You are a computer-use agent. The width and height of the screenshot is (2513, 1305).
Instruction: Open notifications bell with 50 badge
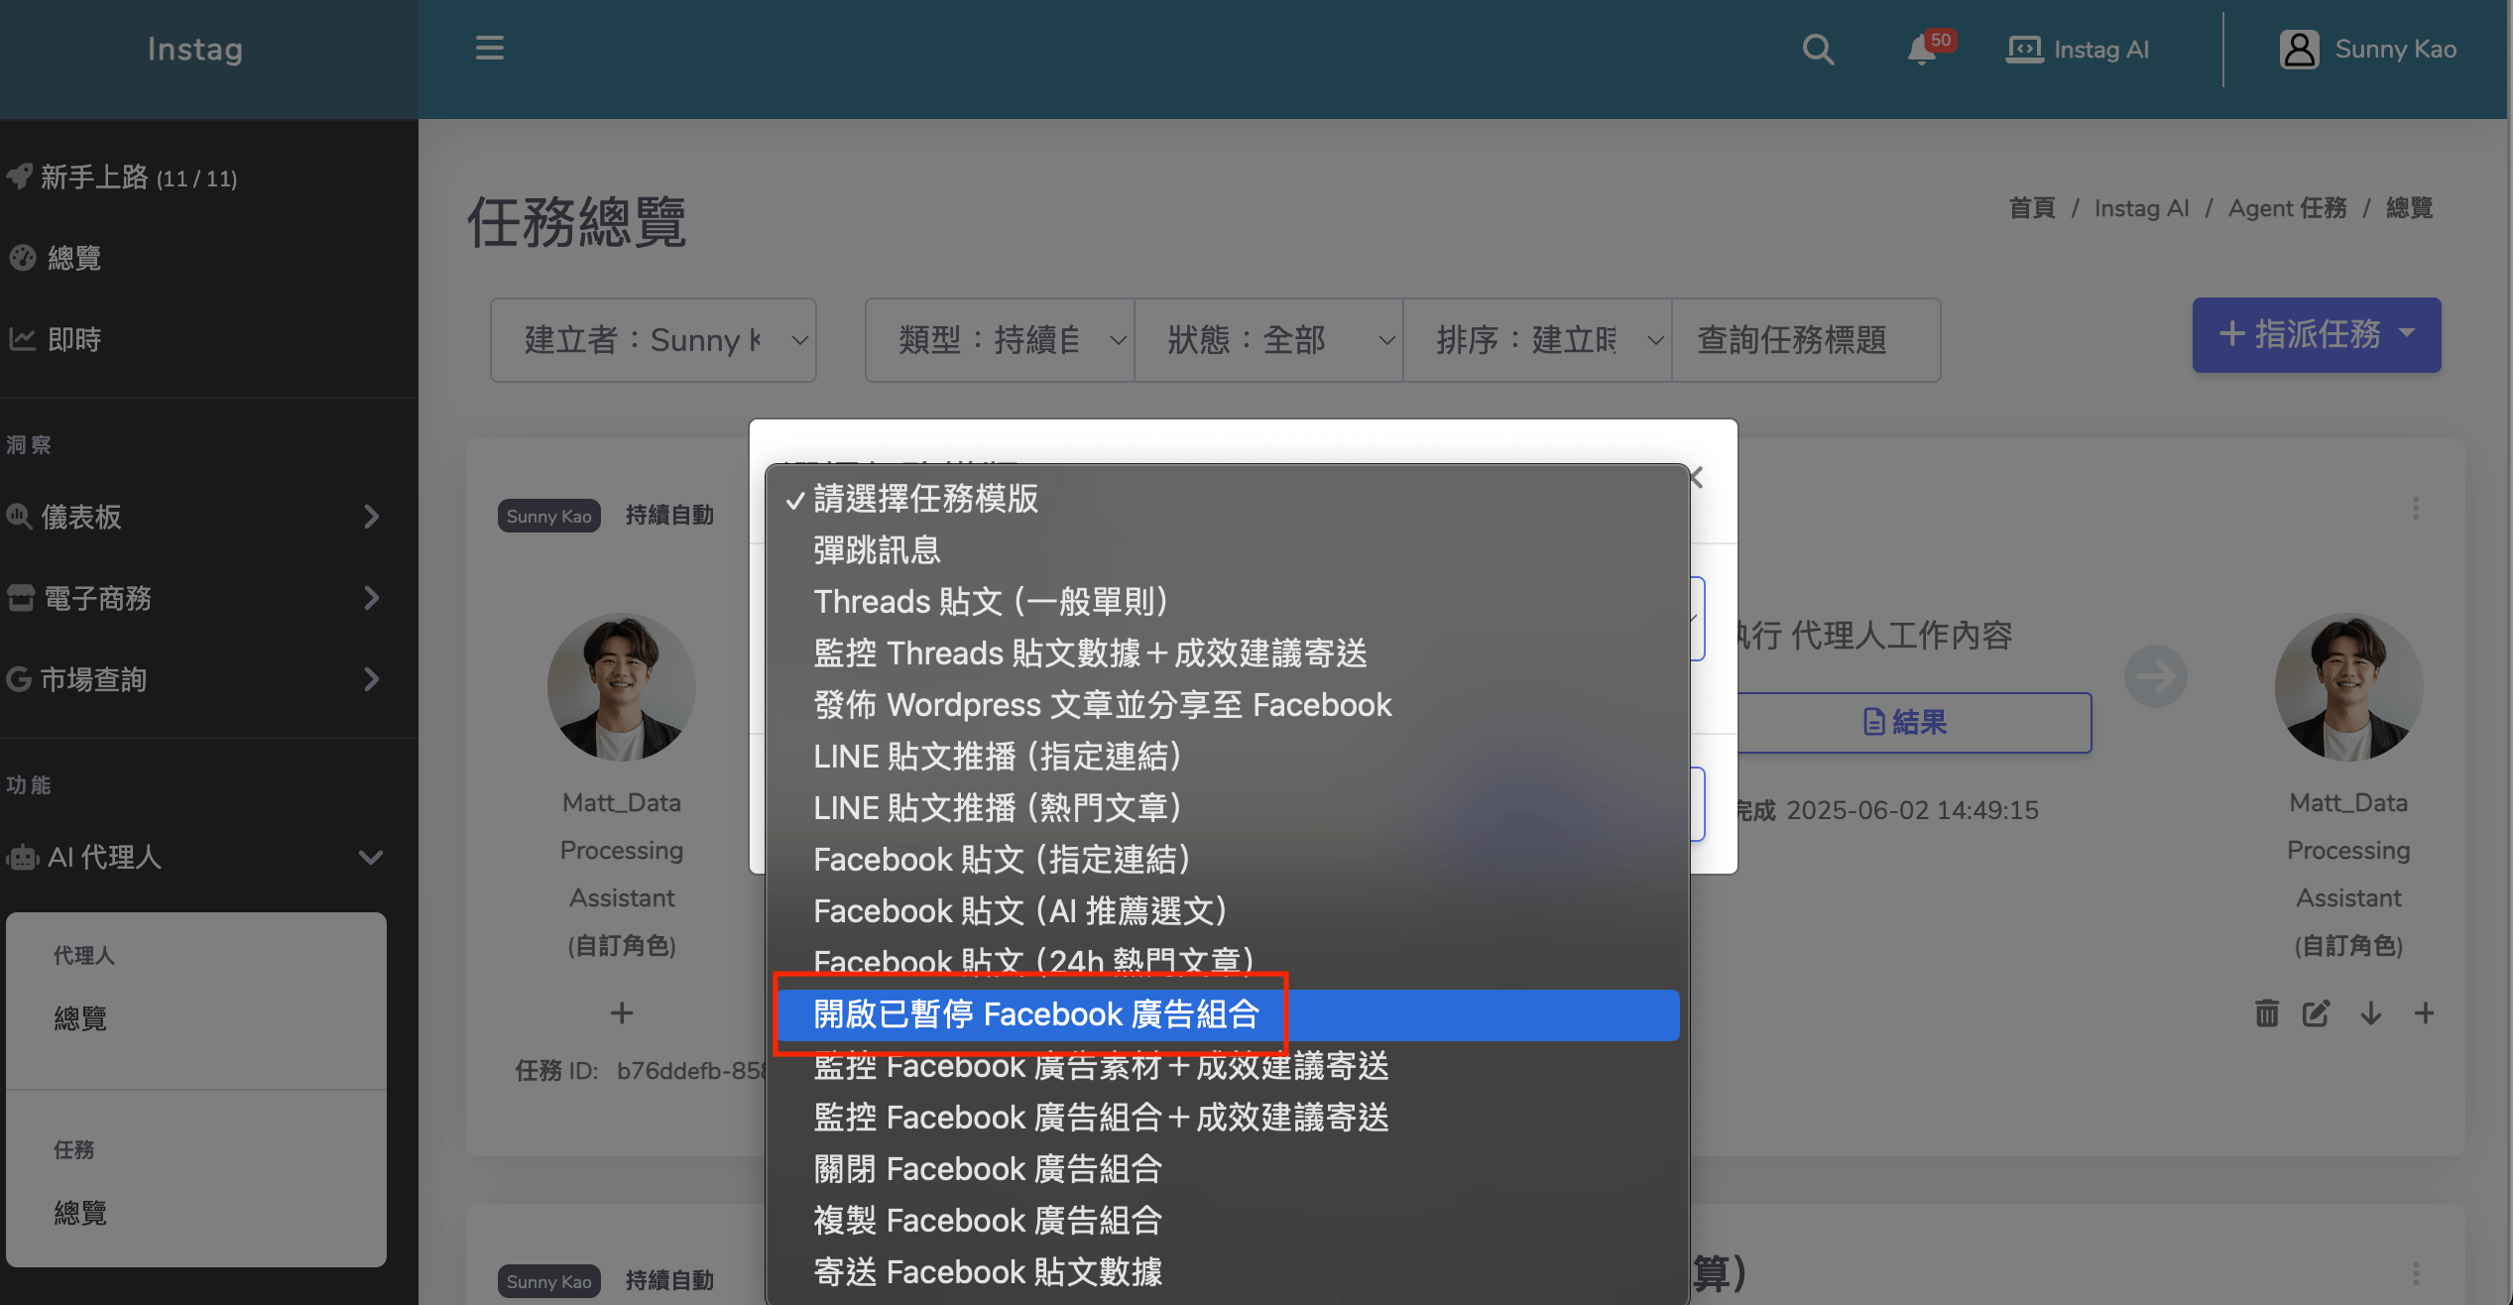click(x=1923, y=50)
